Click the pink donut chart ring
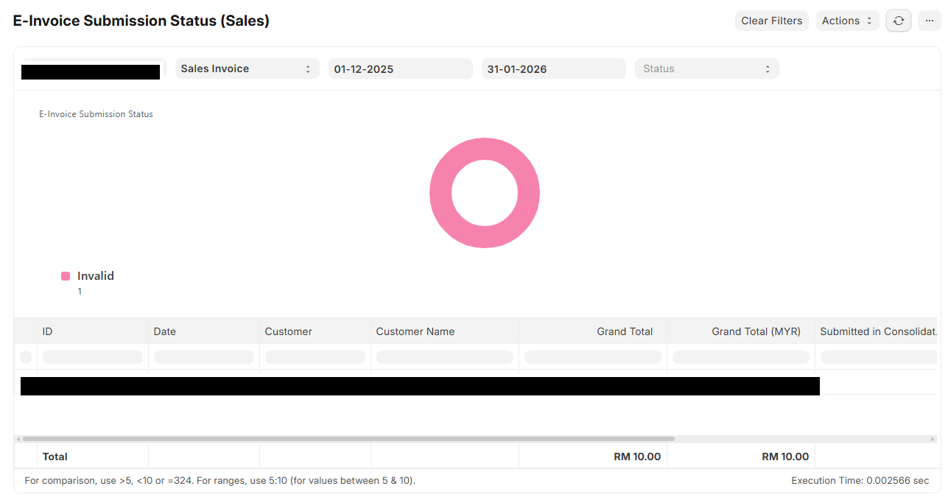This screenshot has height=500, width=948. pyautogui.click(x=439, y=193)
